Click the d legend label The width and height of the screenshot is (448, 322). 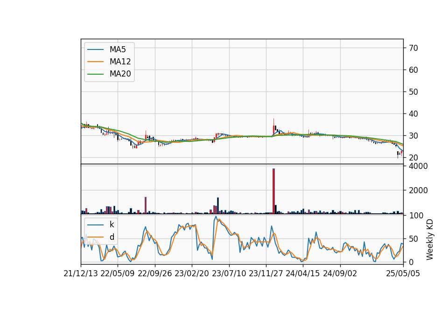tap(112, 237)
